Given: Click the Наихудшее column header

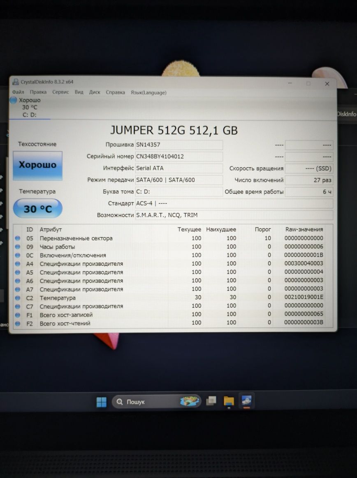Looking at the screenshot, I should point(221,229).
